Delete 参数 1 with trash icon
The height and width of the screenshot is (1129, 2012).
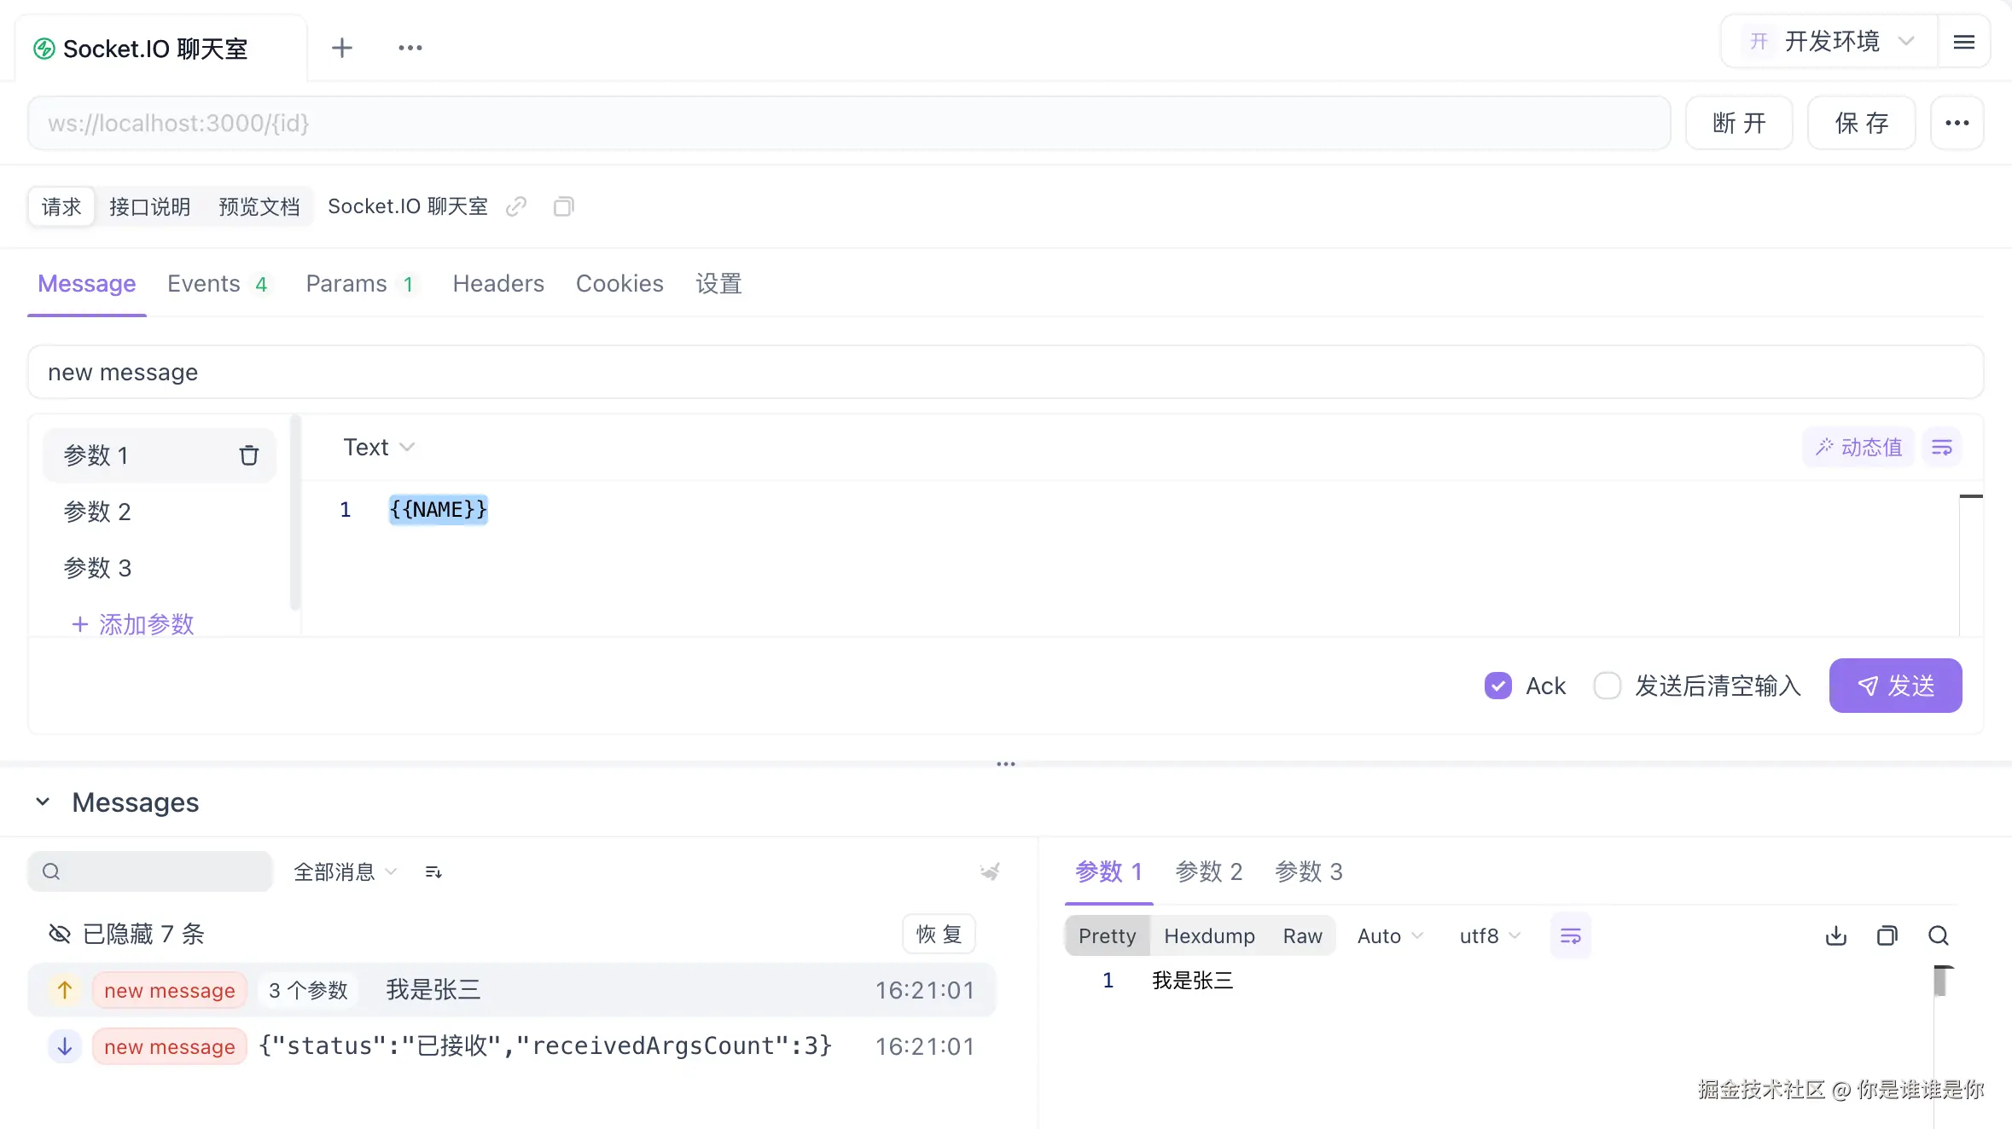coord(248,455)
